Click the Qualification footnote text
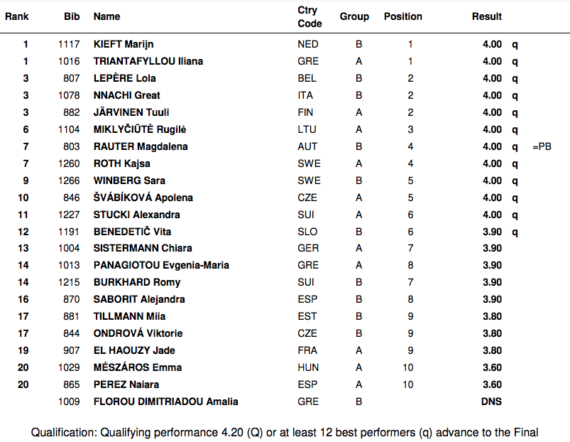This screenshot has height=442, width=570. [284, 432]
